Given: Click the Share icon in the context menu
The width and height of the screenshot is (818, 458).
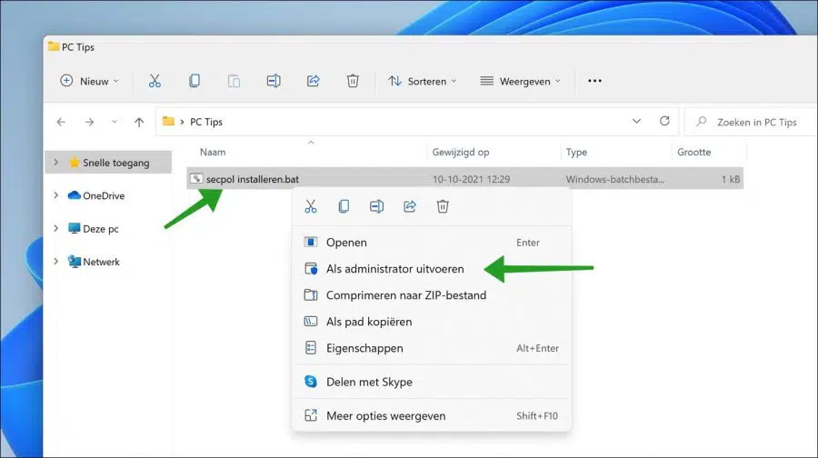Looking at the screenshot, I should pos(410,206).
